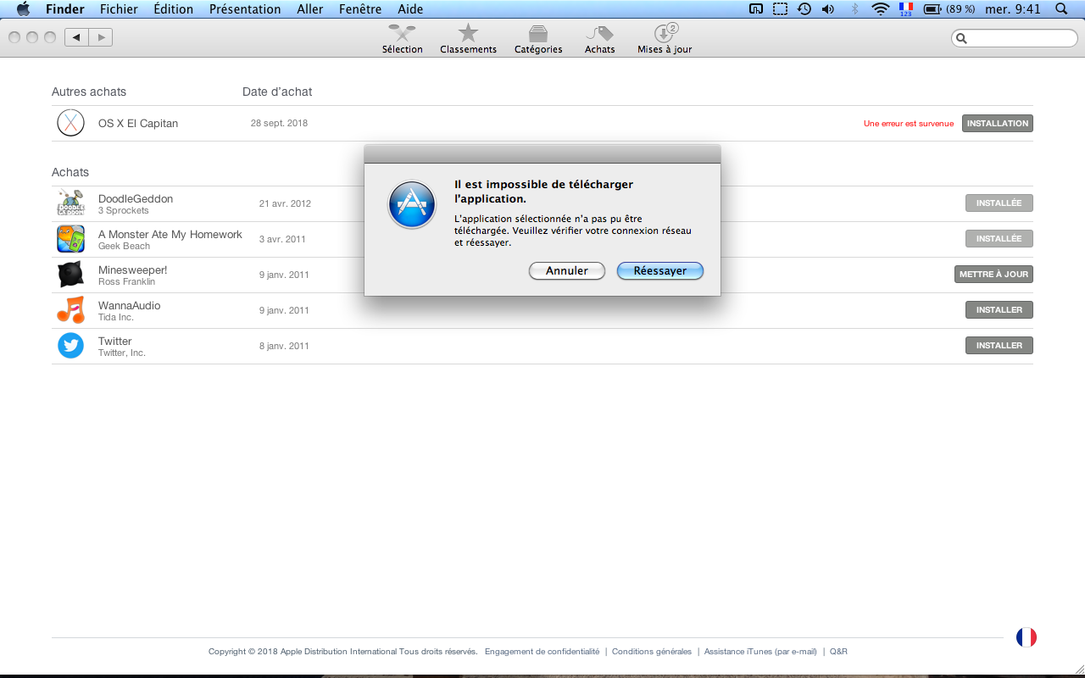This screenshot has width=1085, height=678.
Task: Open the Édition menu
Action: coord(174,9)
